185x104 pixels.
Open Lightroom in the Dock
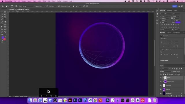[x=80, y=100]
